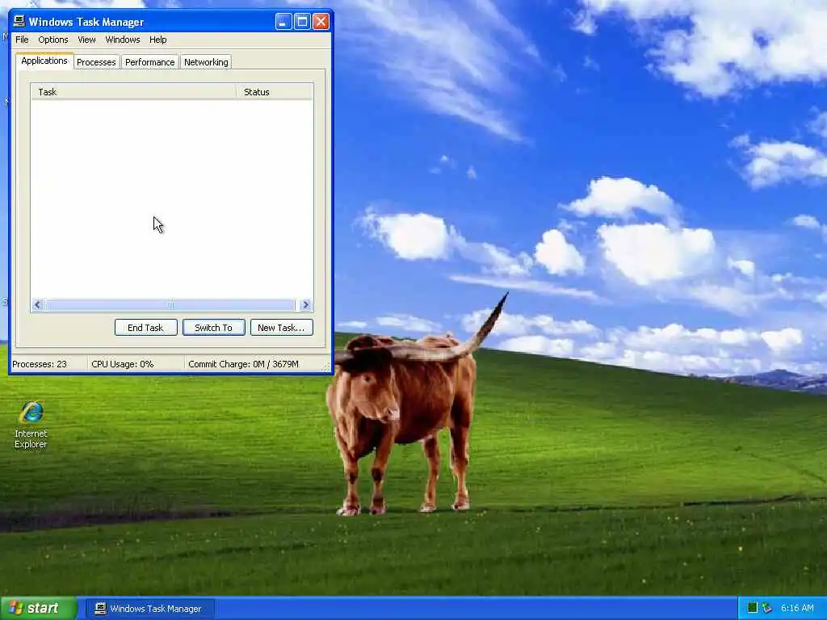Screen dimensions: 827x620
Task: Click the Switch To button
Action: (213, 328)
